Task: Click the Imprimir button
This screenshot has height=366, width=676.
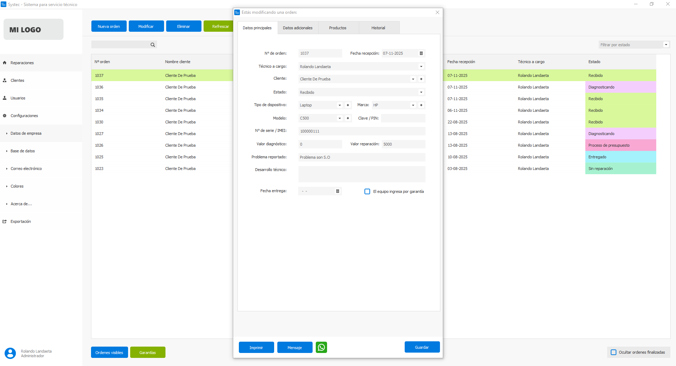Action: (x=256, y=347)
